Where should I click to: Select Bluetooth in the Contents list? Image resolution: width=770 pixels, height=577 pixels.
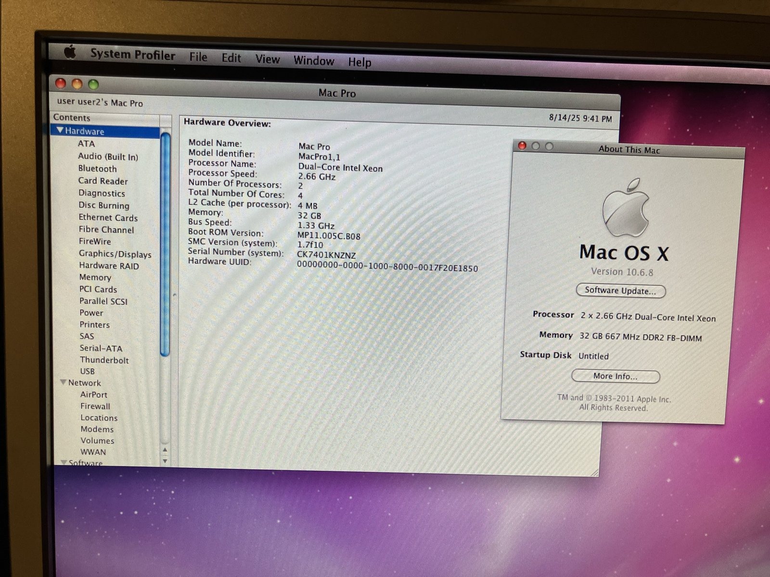(x=97, y=169)
